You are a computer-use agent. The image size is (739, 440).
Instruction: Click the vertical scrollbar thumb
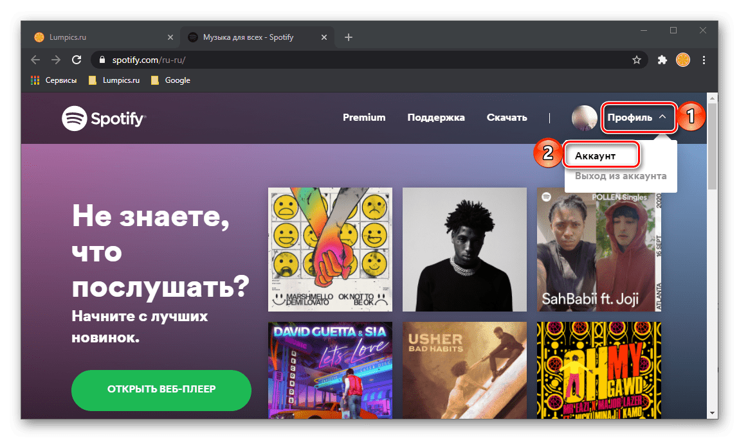click(713, 146)
